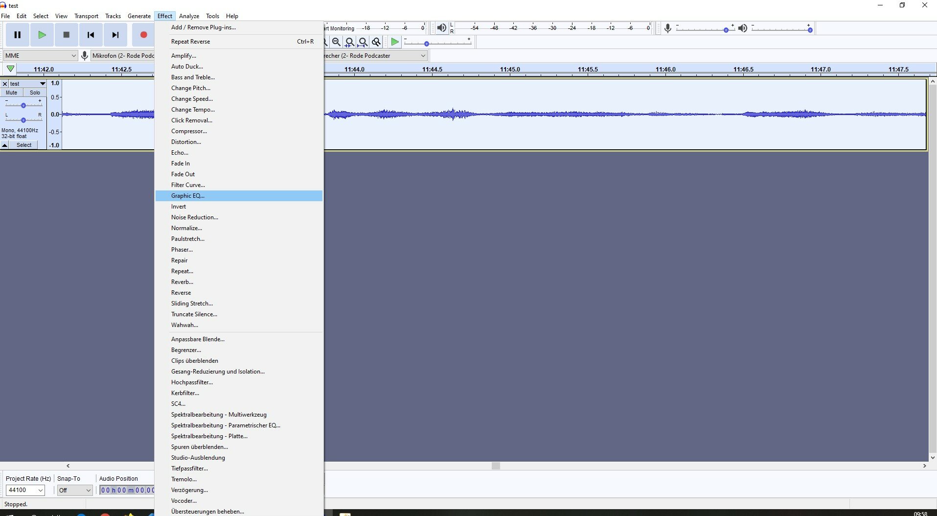
Task: Expand the Project Rate 44100 dropdown
Action: click(25, 490)
